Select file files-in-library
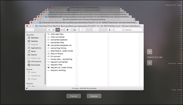Viewport: 183px width, 105px height. coord(57,54)
